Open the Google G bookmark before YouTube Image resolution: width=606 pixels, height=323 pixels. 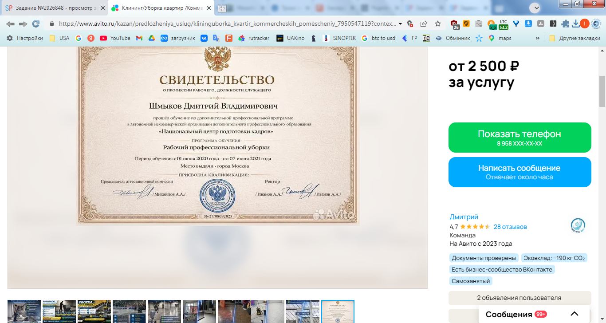point(79,38)
